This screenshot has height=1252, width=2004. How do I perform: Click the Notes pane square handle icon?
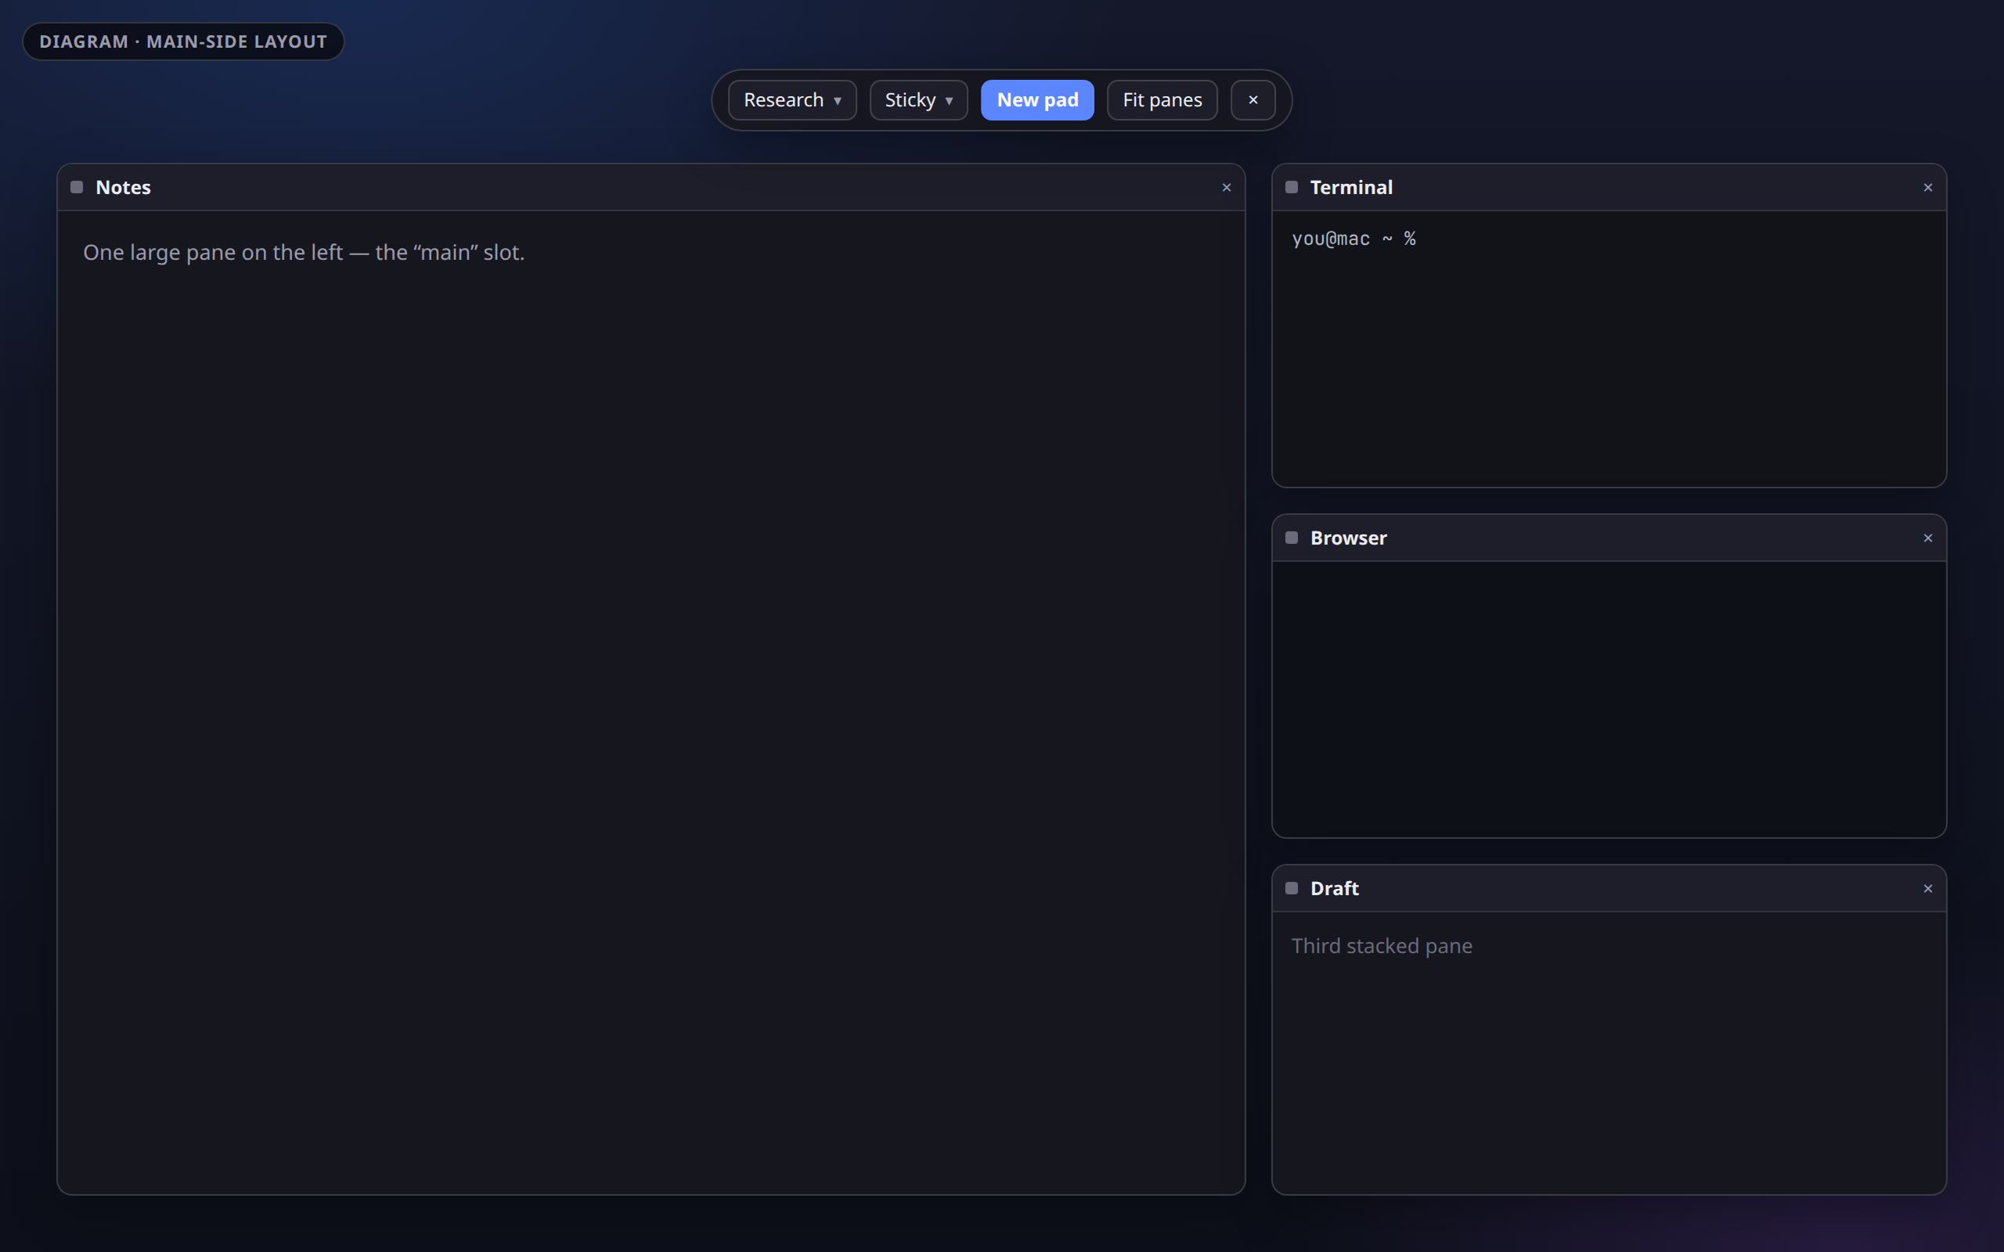point(77,187)
